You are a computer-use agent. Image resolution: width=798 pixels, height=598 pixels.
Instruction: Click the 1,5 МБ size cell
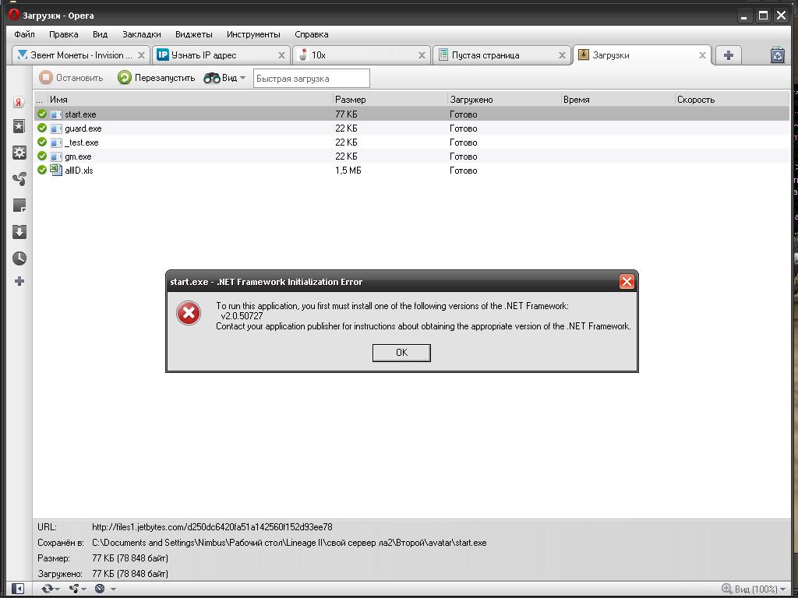click(348, 171)
